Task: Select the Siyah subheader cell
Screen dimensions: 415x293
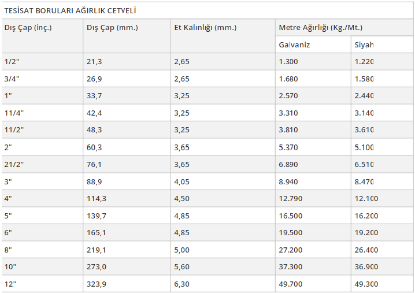Action: click(x=382, y=44)
